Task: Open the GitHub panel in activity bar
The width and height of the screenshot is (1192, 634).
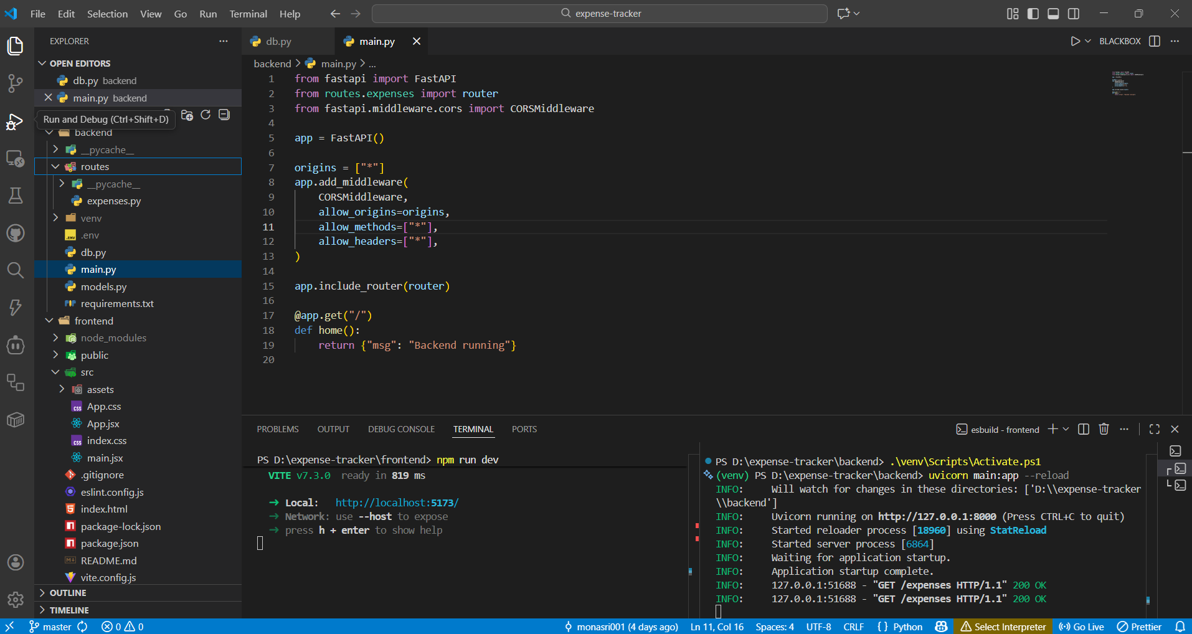Action: click(x=16, y=234)
